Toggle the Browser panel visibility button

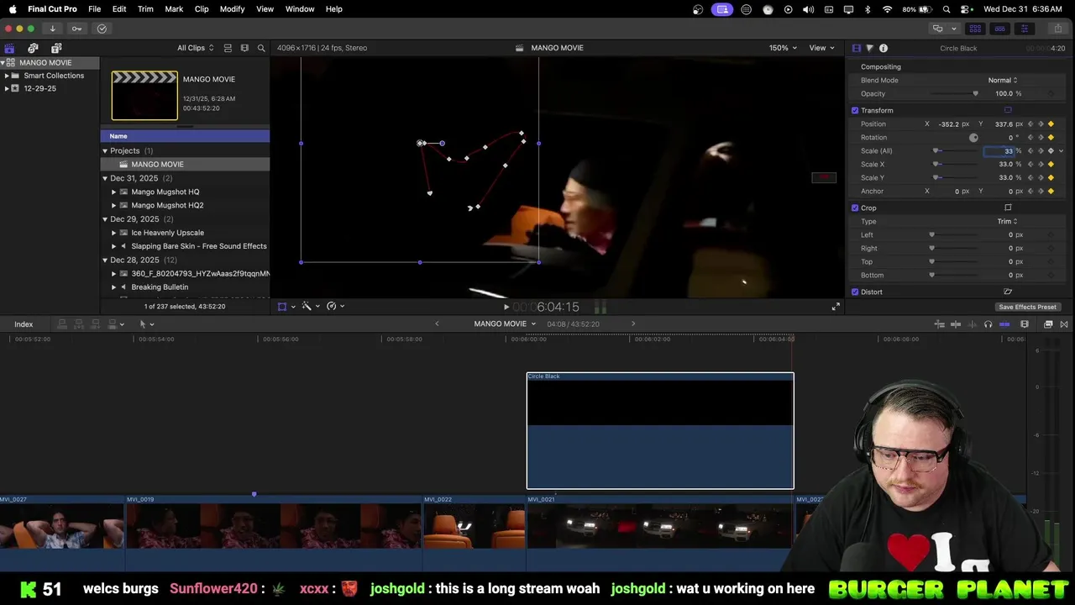click(x=975, y=29)
